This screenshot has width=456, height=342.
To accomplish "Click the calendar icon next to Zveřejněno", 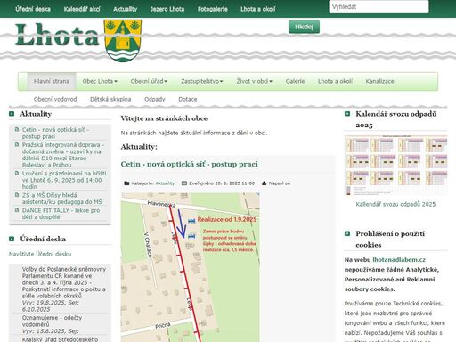I will pos(184,183).
